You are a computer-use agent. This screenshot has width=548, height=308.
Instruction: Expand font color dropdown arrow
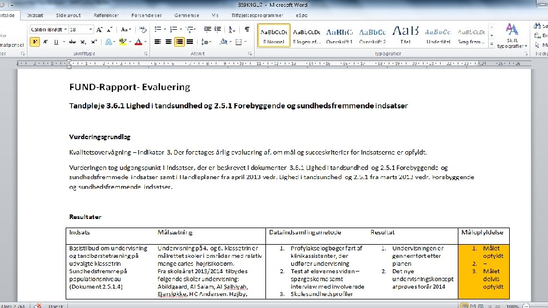[x=146, y=42]
